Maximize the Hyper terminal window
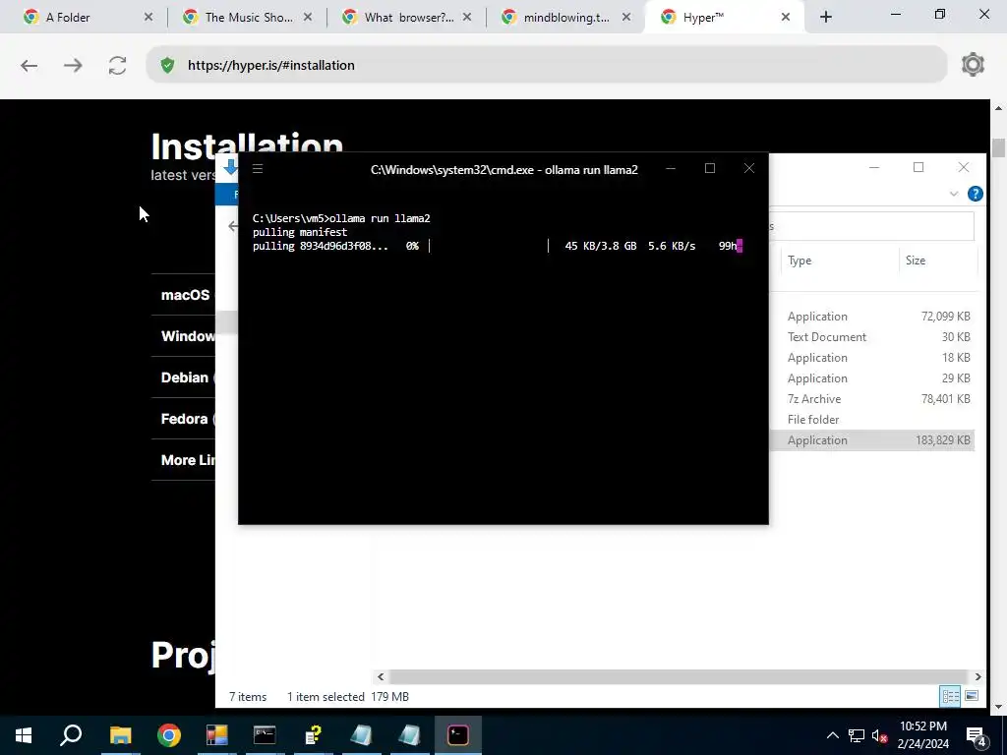The height and width of the screenshot is (755, 1007). point(710,168)
